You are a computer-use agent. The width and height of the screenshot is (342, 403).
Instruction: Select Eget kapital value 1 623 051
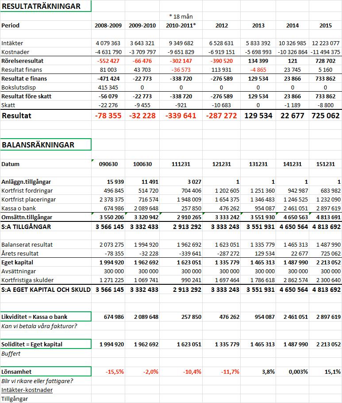[x=189, y=263]
